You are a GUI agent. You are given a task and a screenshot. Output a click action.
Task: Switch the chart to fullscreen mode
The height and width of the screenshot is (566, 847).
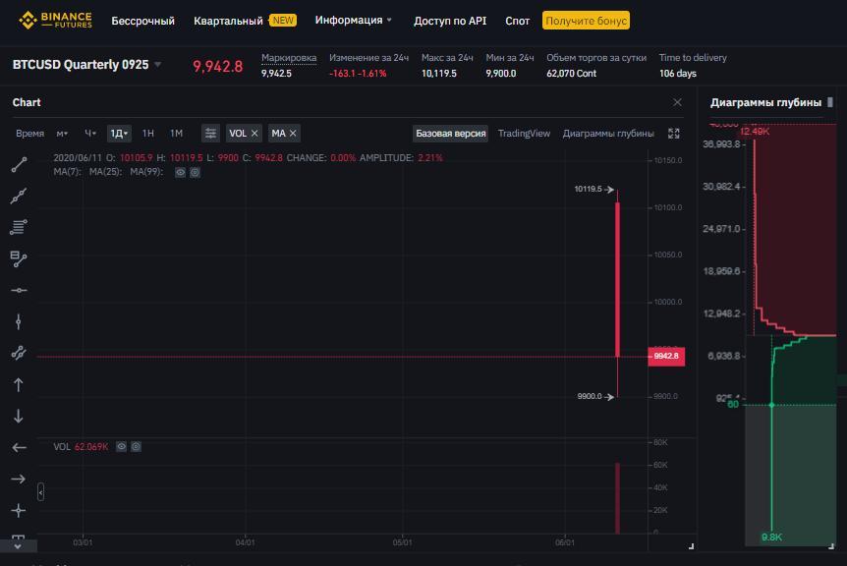(674, 134)
